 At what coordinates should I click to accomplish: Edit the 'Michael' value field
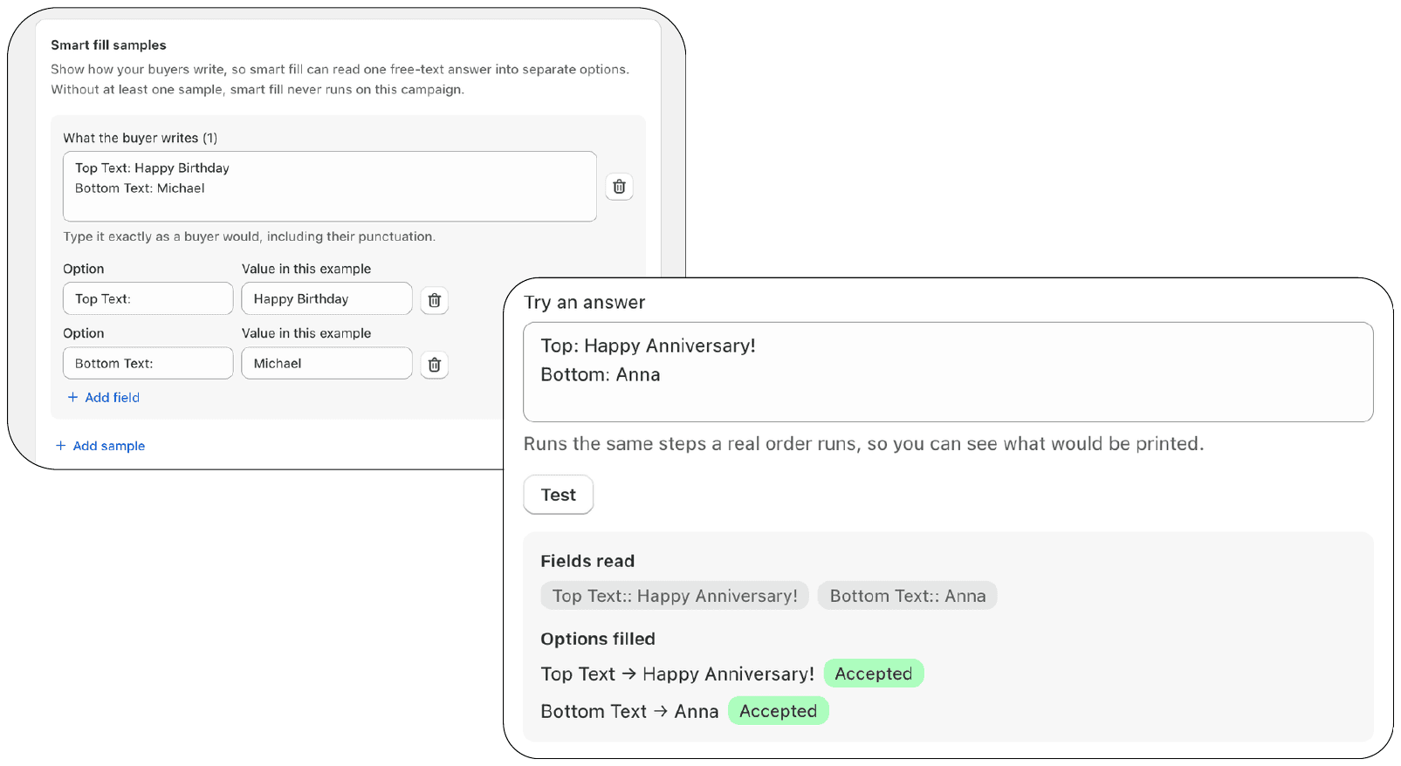(x=326, y=363)
